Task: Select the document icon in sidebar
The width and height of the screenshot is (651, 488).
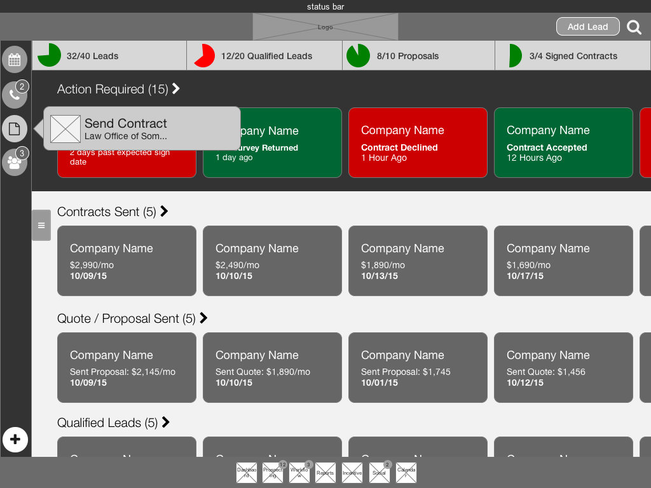Action: pos(15,128)
